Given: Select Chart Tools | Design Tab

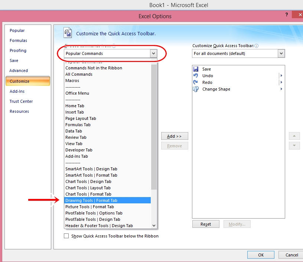Looking at the screenshot, I should pyautogui.click(x=107, y=182).
